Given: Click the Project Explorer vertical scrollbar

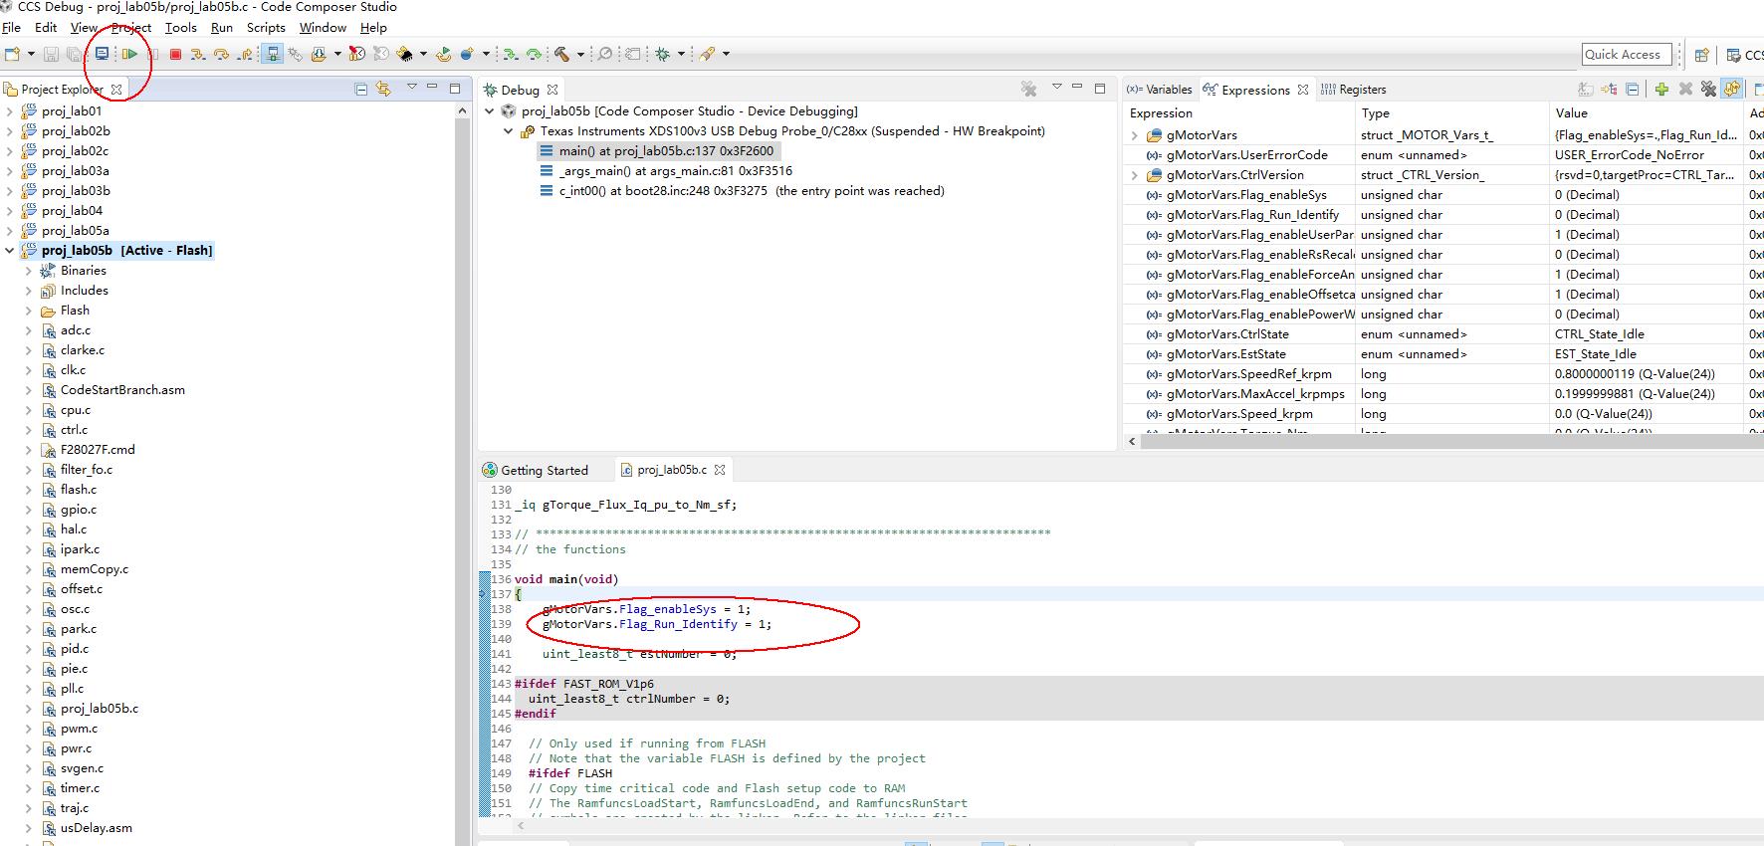Looking at the screenshot, I should pos(462,473).
